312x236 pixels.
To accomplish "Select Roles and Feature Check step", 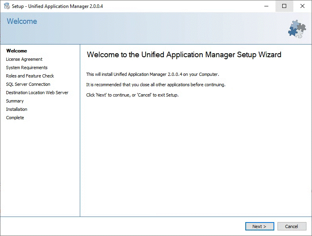I will 30,76.
